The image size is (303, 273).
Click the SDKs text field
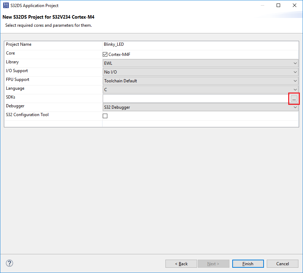click(x=196, y=99)
